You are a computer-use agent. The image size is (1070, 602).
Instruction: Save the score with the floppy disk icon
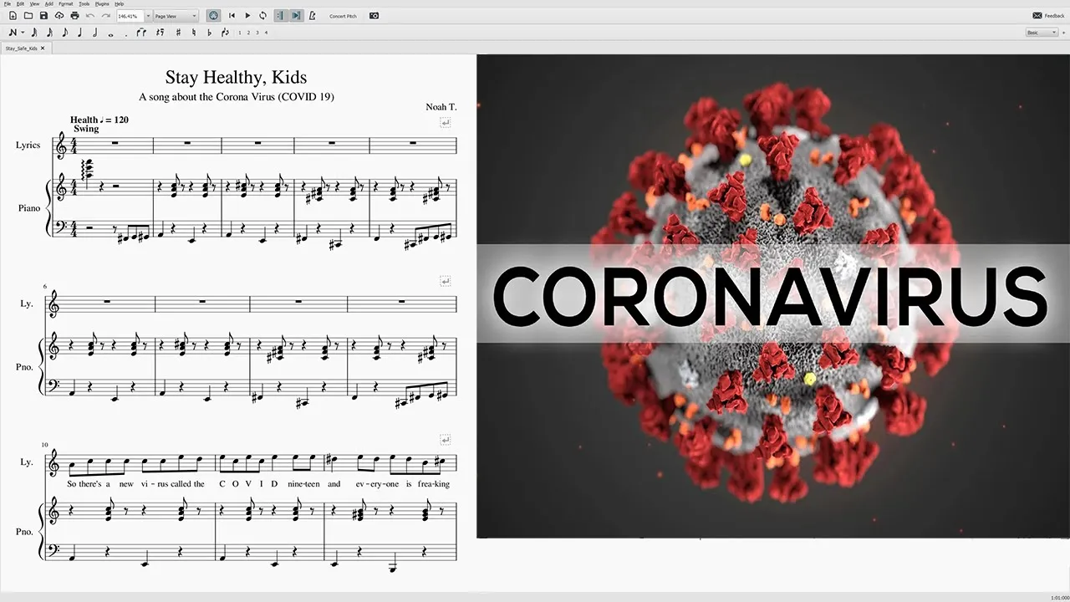pos(43,16)
